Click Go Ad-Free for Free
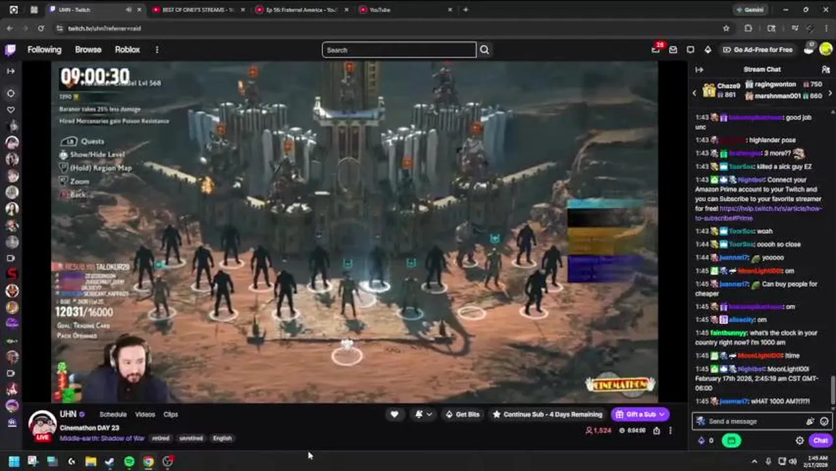The height and width of the screenshot is (471, 836). (758, 50)
